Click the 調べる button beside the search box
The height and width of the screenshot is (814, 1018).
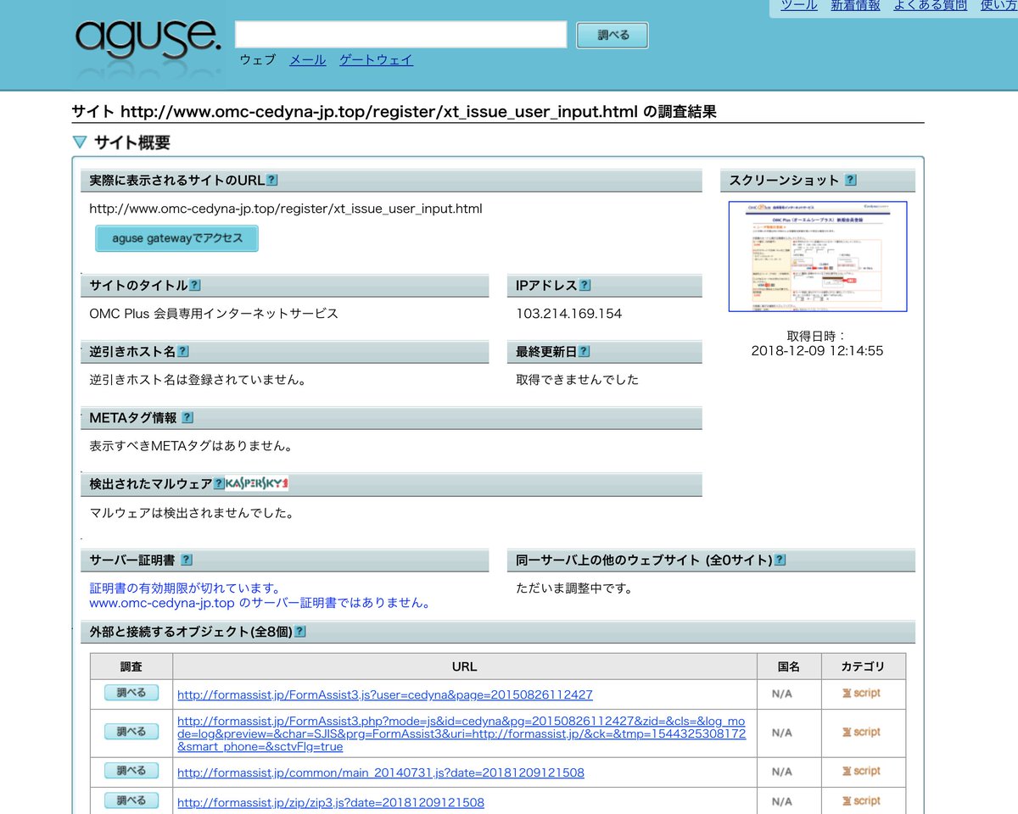click(x=612, y=36)
